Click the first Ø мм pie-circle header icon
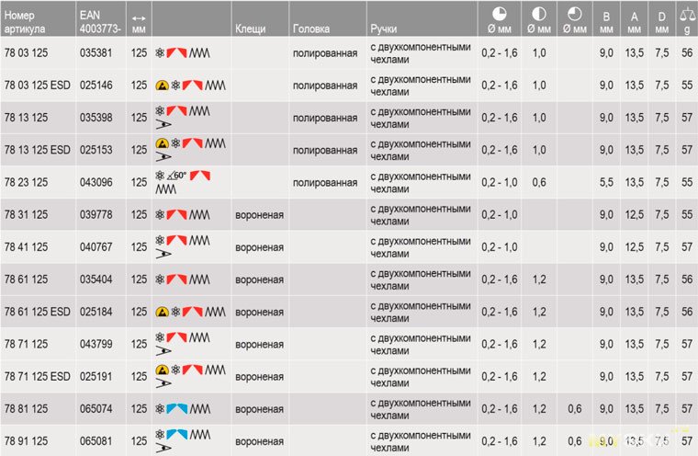The width and height of the screenshot is (698, 456). coord(499,14)
